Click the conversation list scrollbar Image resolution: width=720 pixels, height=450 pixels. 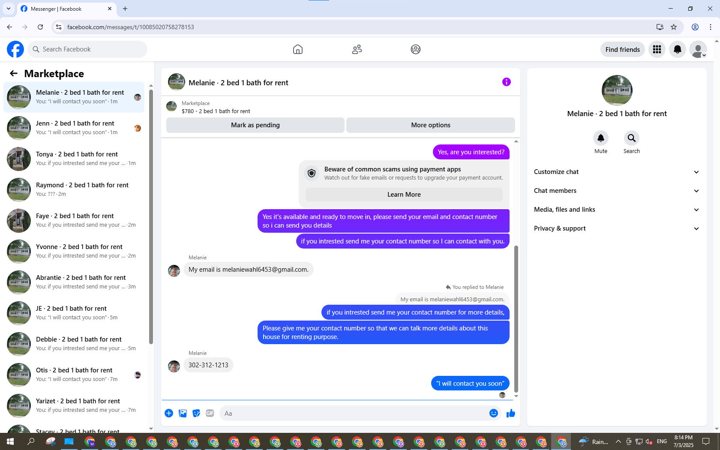(x=151, y=216)
